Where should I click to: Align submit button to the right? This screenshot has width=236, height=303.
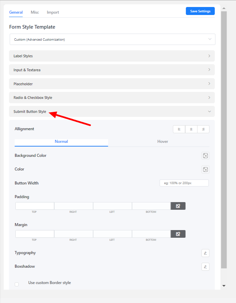[x=203, y=129]
